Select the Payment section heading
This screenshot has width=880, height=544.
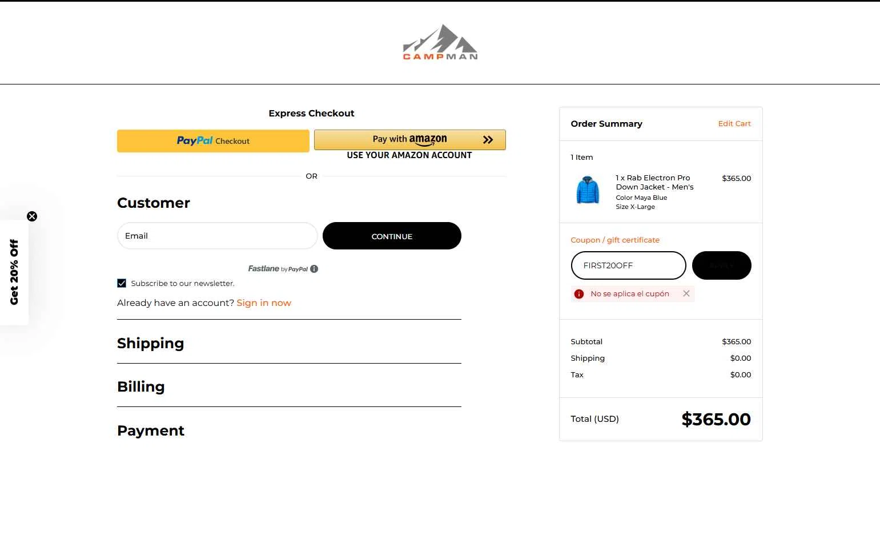(x=151, y=430)
